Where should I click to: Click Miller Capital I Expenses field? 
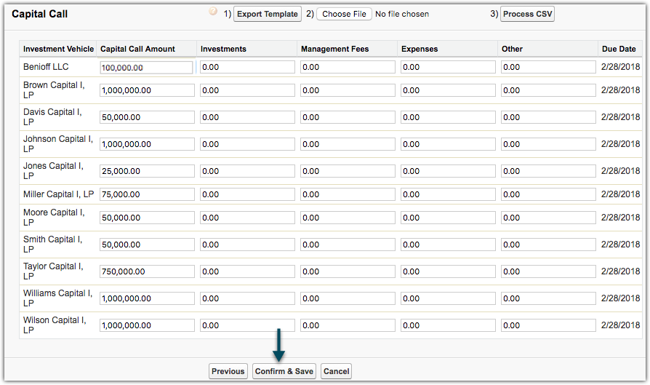[448, 194]
